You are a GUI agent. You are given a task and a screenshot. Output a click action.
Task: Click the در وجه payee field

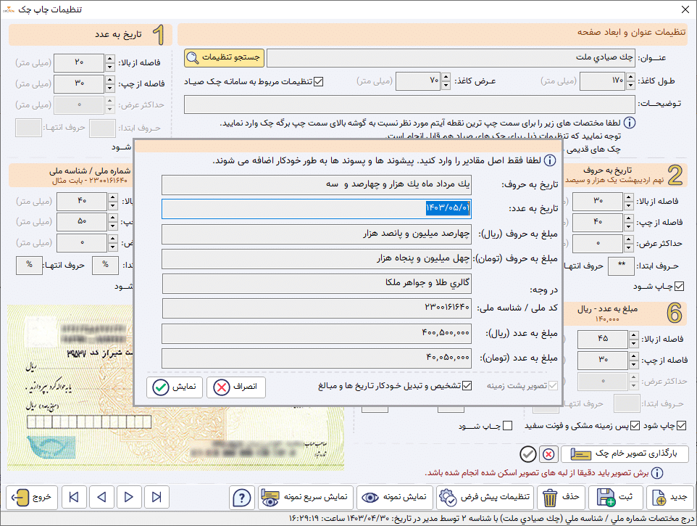(316, 284)
